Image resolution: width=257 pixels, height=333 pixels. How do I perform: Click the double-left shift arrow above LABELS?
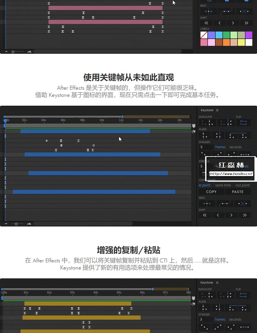click(x=206, y=23)
